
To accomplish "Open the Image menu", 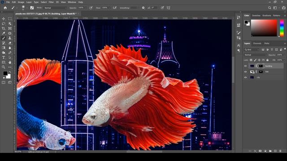I will (21, 2).
